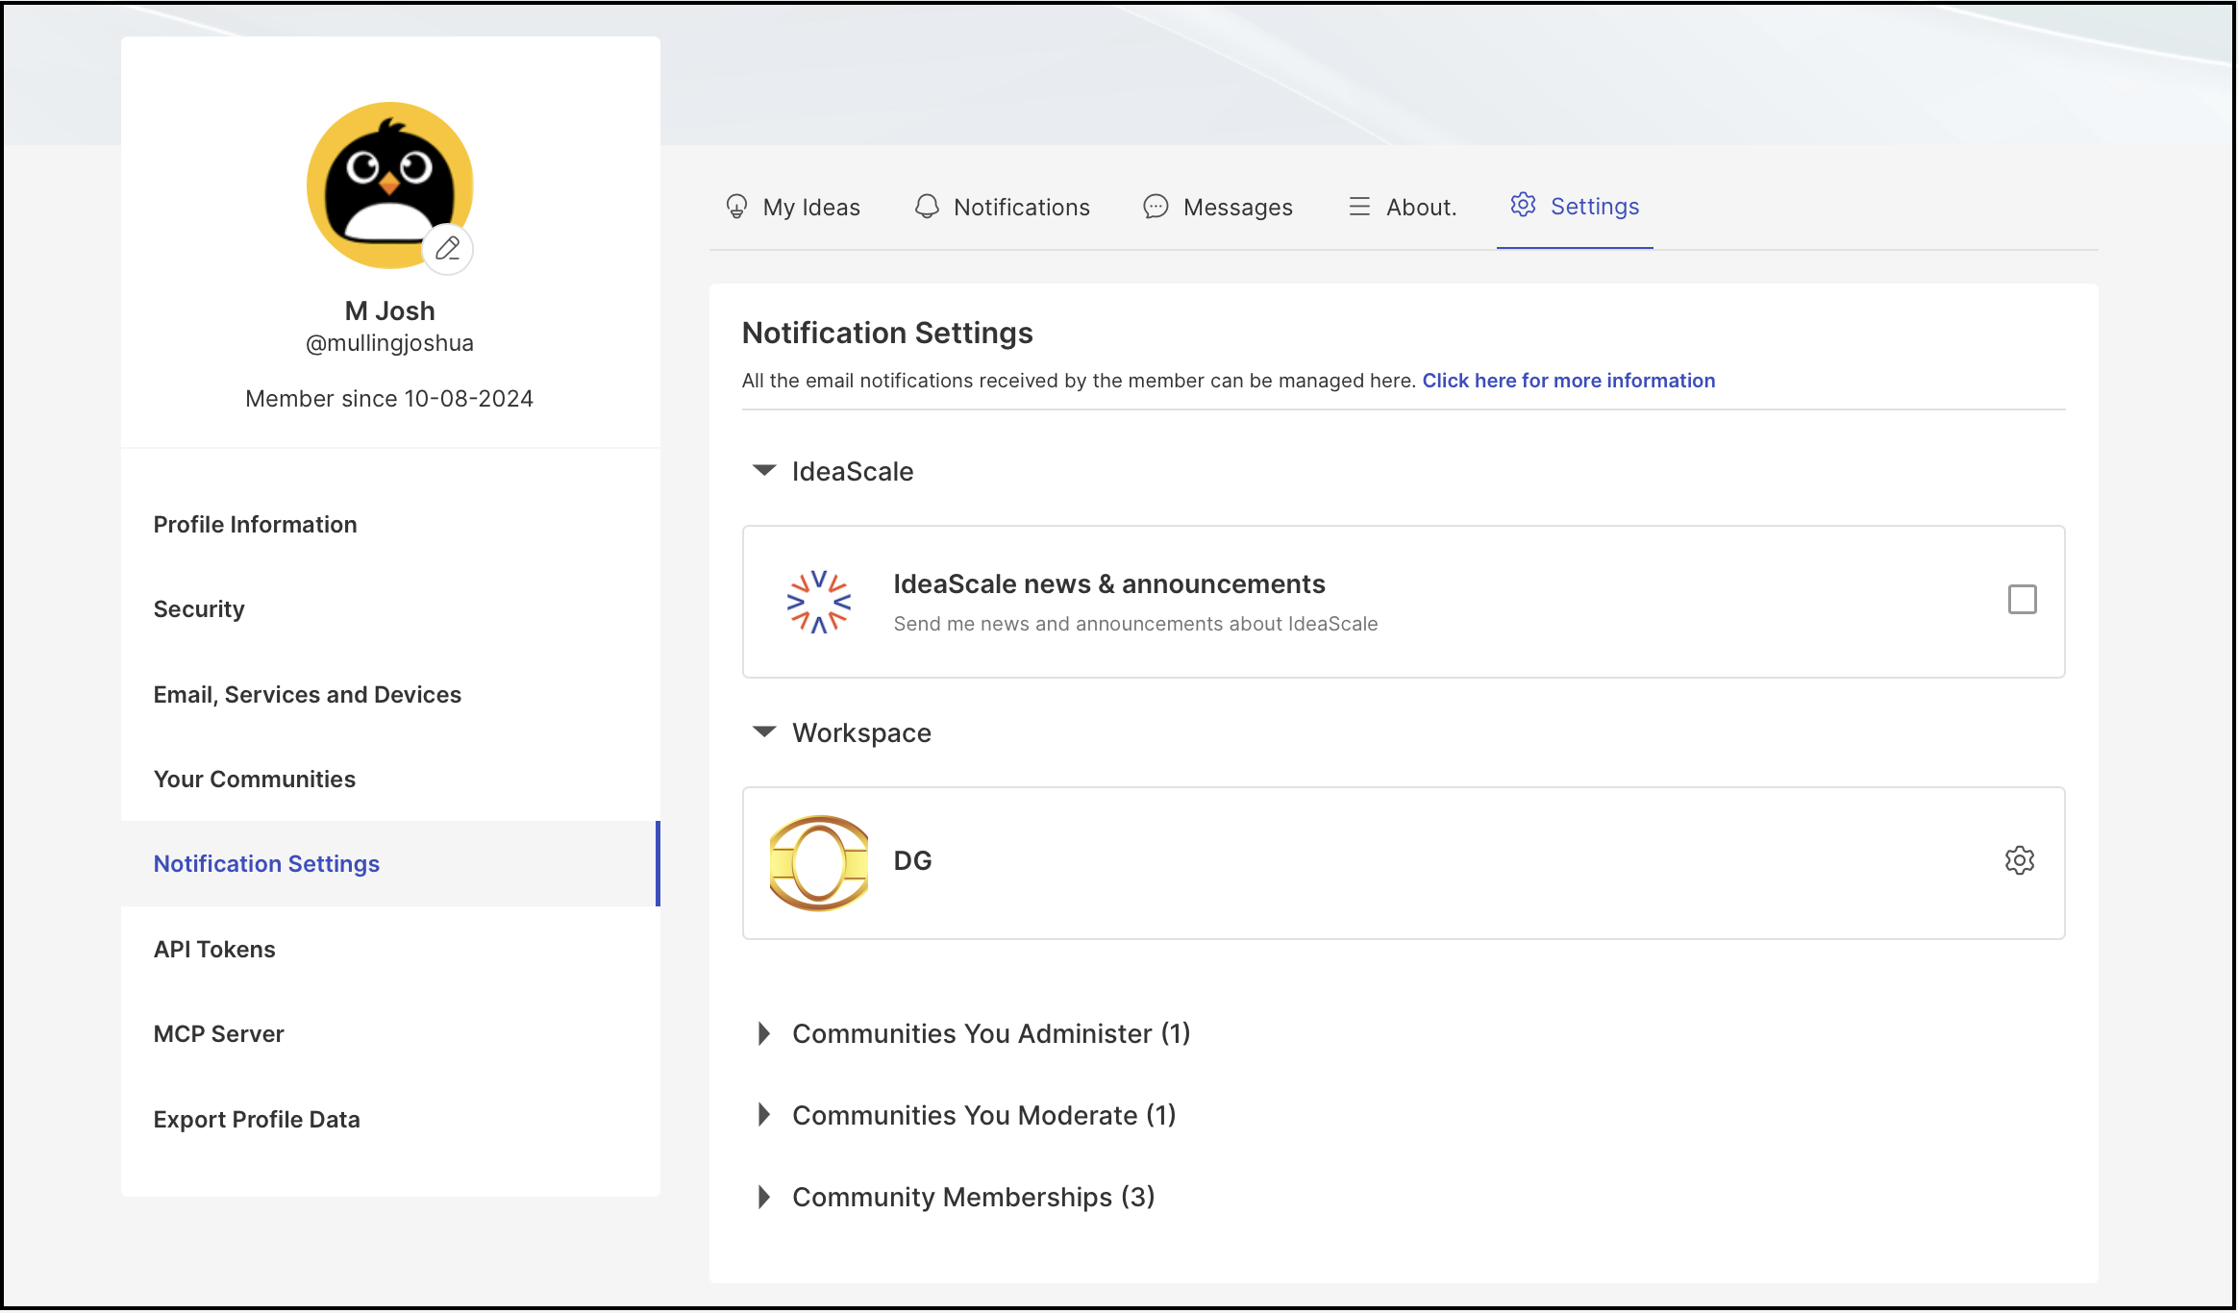This screenshot has width=2238, height=1313.
Task: Click the About list icon
Action: point(1359,207)
